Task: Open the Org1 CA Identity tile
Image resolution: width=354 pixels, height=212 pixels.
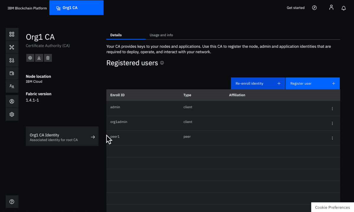Action: click(62, 136)
